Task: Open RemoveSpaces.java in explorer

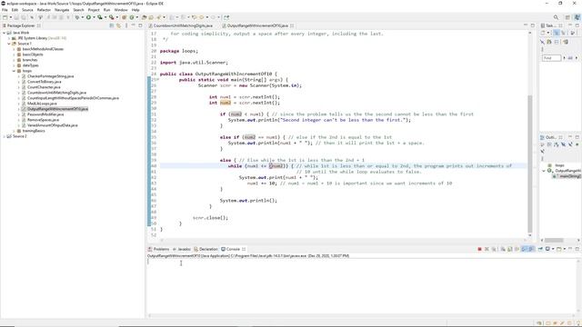Action: point(43,120)
